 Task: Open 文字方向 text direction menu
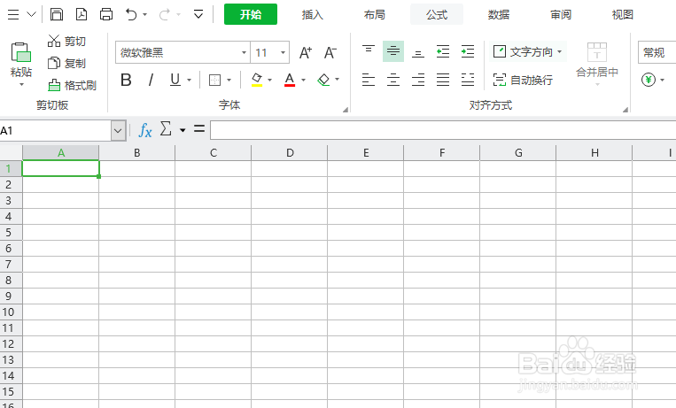528,51
